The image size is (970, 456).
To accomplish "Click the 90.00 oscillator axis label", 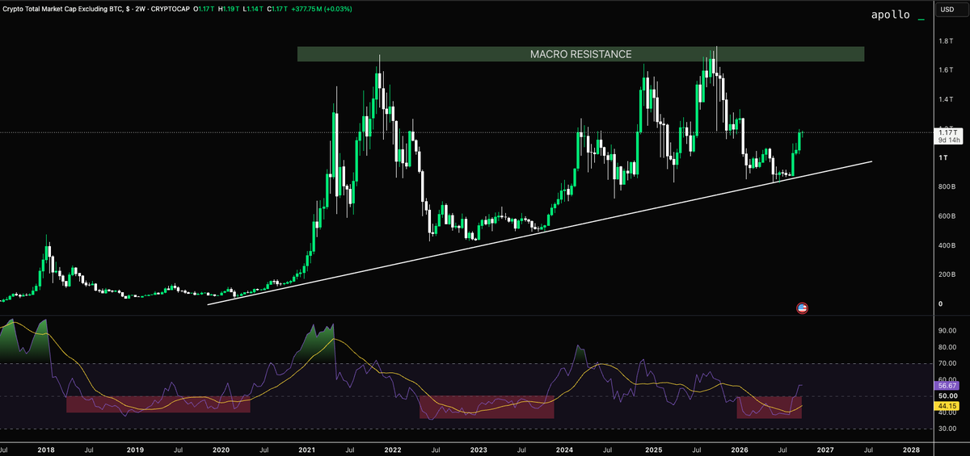I will coord(947,330).
